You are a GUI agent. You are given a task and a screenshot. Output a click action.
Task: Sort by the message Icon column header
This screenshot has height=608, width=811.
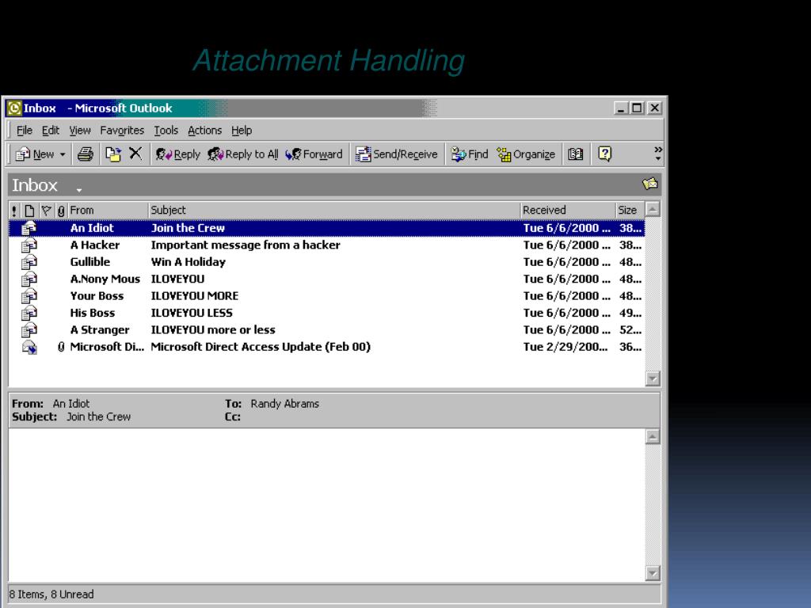(x=29, y=211)
